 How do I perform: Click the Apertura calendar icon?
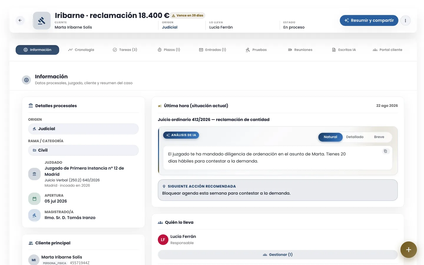34,199
